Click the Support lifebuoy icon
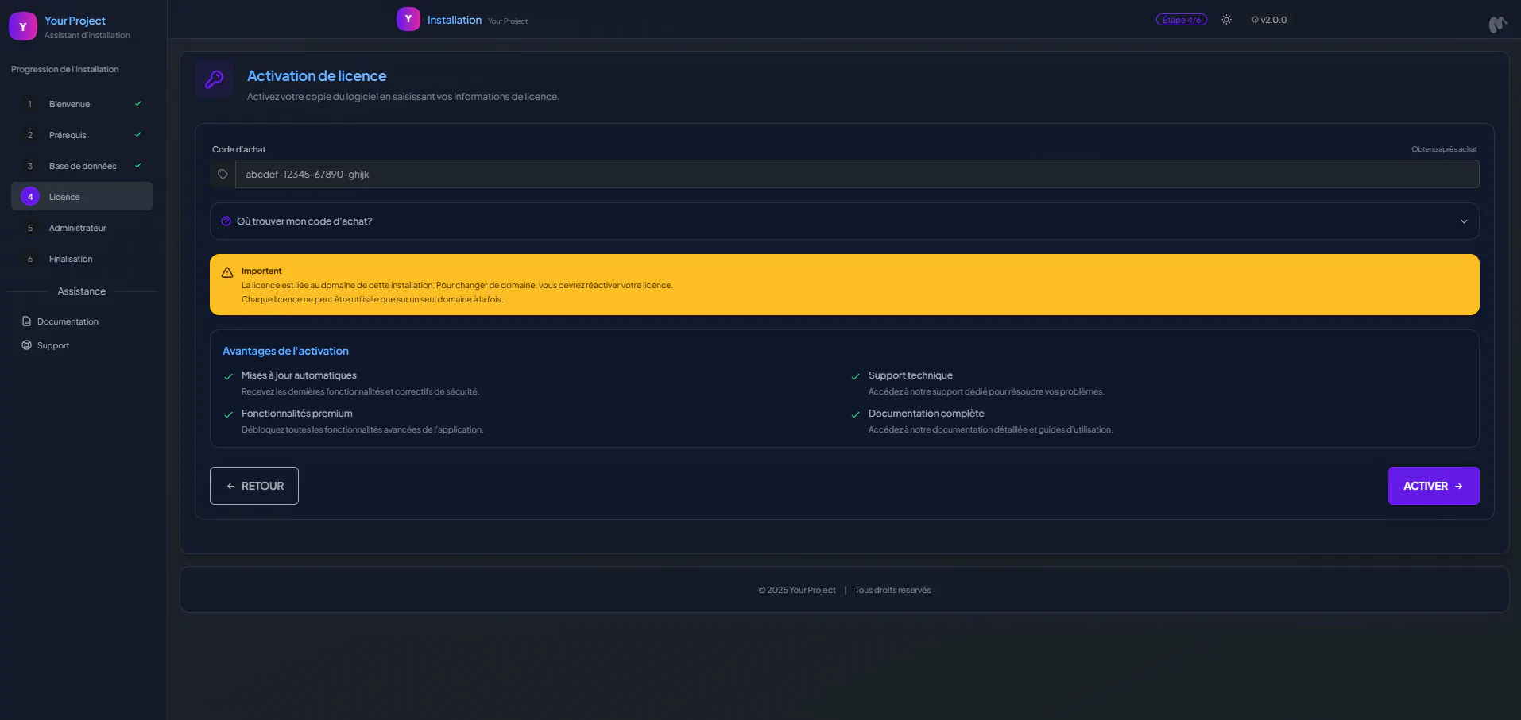 click(x=26, y=345)
